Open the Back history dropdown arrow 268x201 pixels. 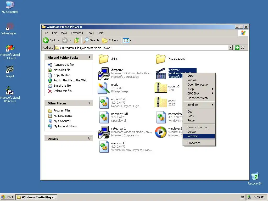coord(59,41)
